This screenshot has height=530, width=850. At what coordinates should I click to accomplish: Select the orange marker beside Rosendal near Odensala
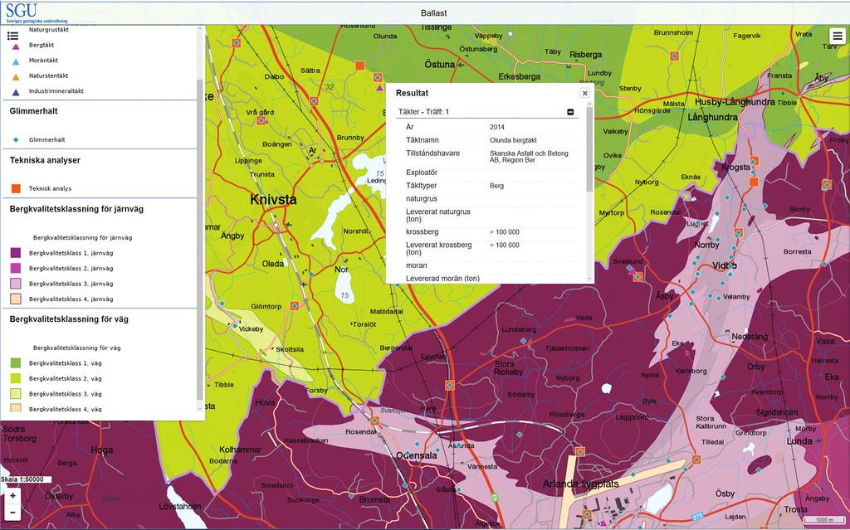coord(374,420)
